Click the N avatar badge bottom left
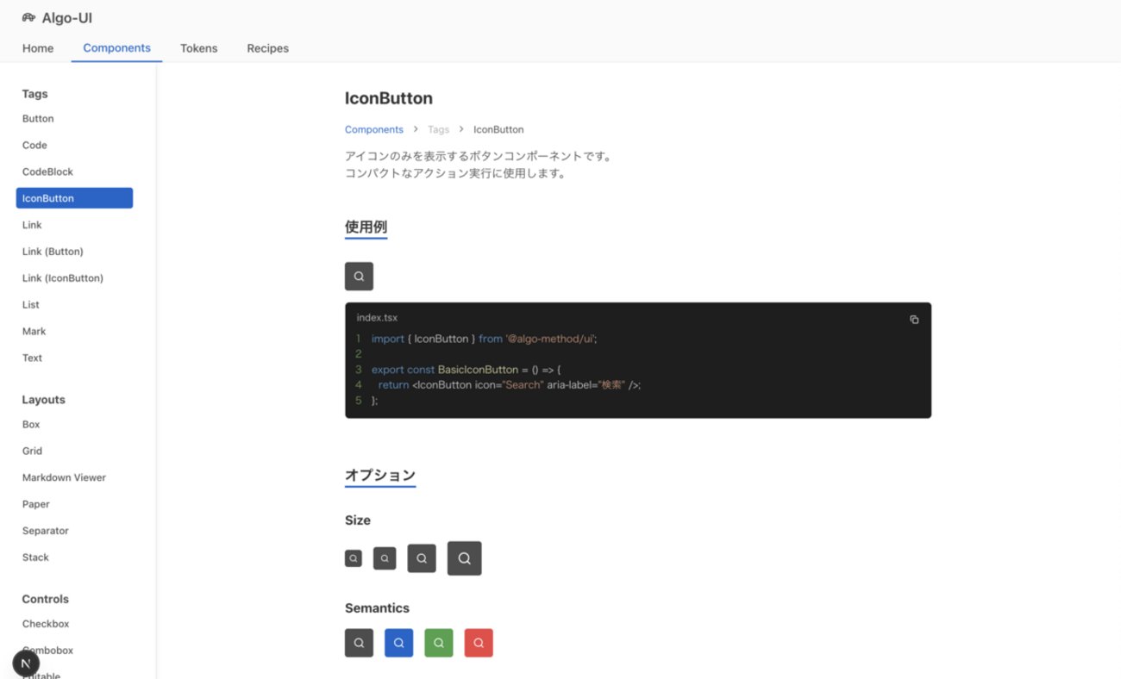This screenshot has height=679, width=1121. click(25, 663)
